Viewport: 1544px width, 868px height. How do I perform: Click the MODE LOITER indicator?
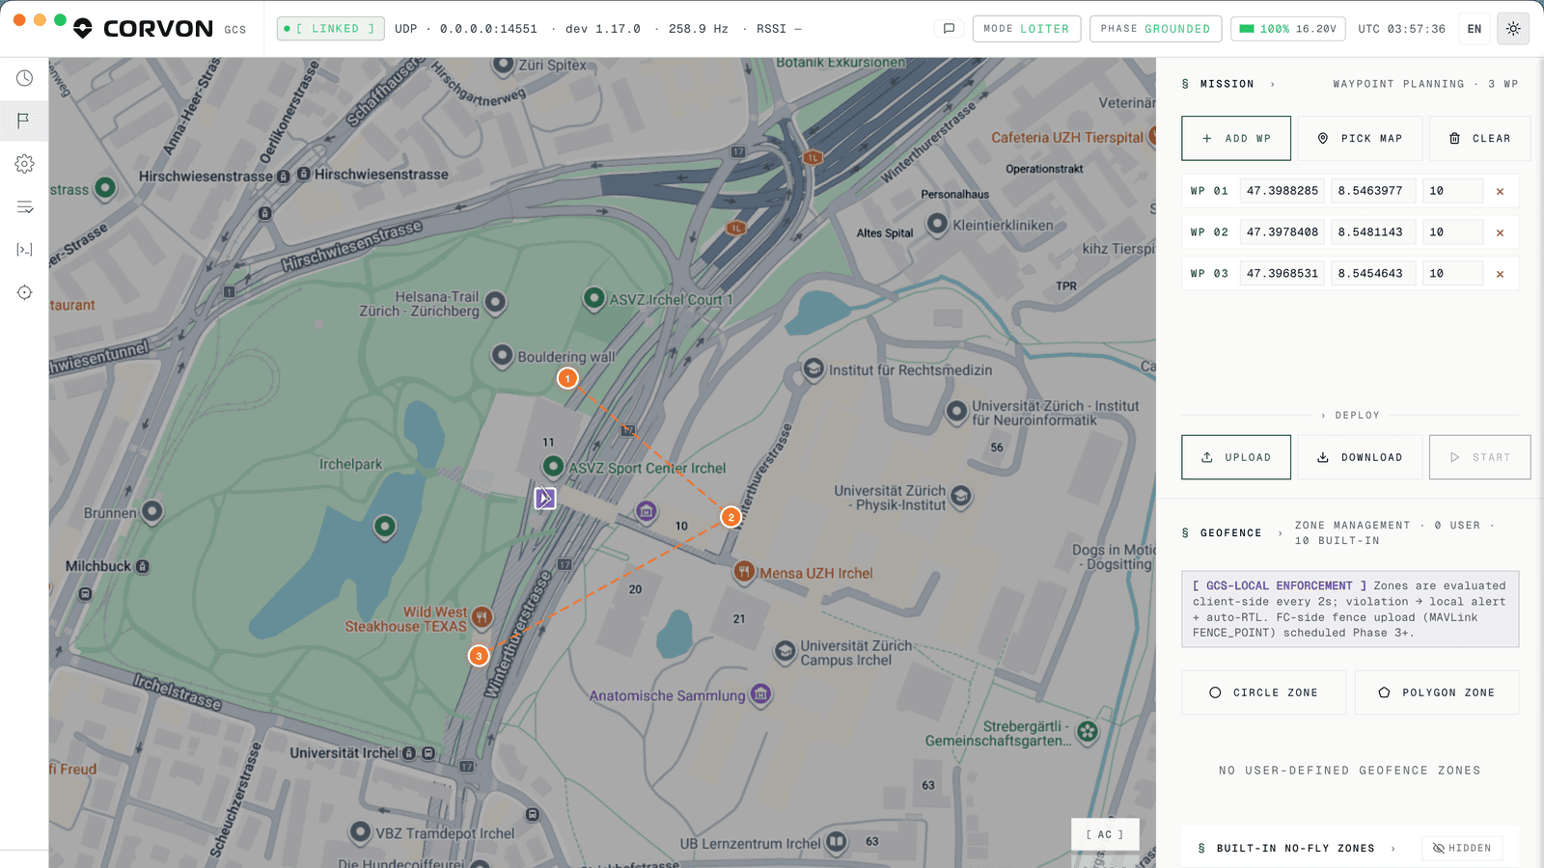[1027, 29]
